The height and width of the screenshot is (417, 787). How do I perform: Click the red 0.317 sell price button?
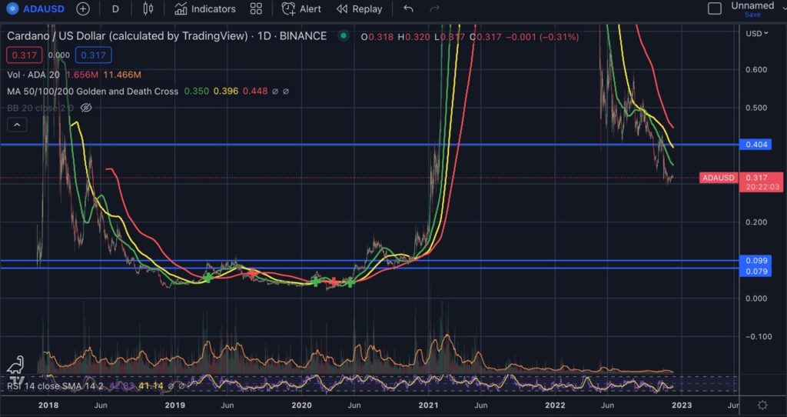pyautogui.click(x=23, y=55)
